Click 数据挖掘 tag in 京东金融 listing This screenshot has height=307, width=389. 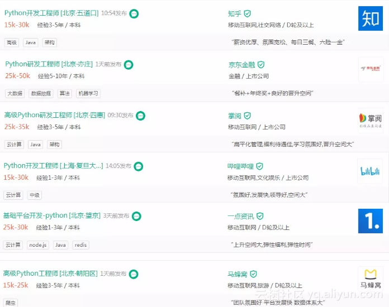[x=41, y=93]
